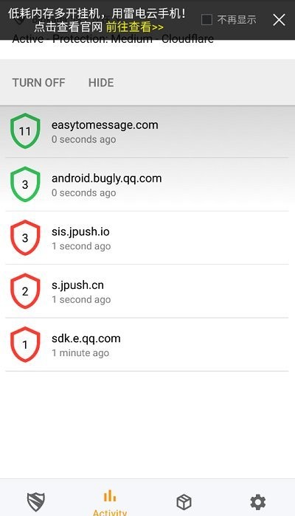Image resolution: width=295 pixels, height=516 pixels.
Task: Select the android.bugly.qq.com entry
Action: coord(147,184)
